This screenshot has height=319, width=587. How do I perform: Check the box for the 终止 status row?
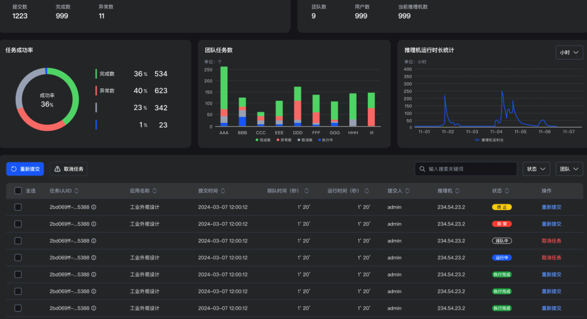click(x=18, y=207)
